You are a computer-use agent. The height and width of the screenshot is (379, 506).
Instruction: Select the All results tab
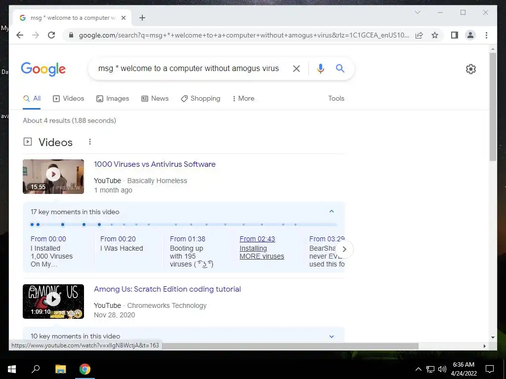pyautogui.click(x=32, y=99)
